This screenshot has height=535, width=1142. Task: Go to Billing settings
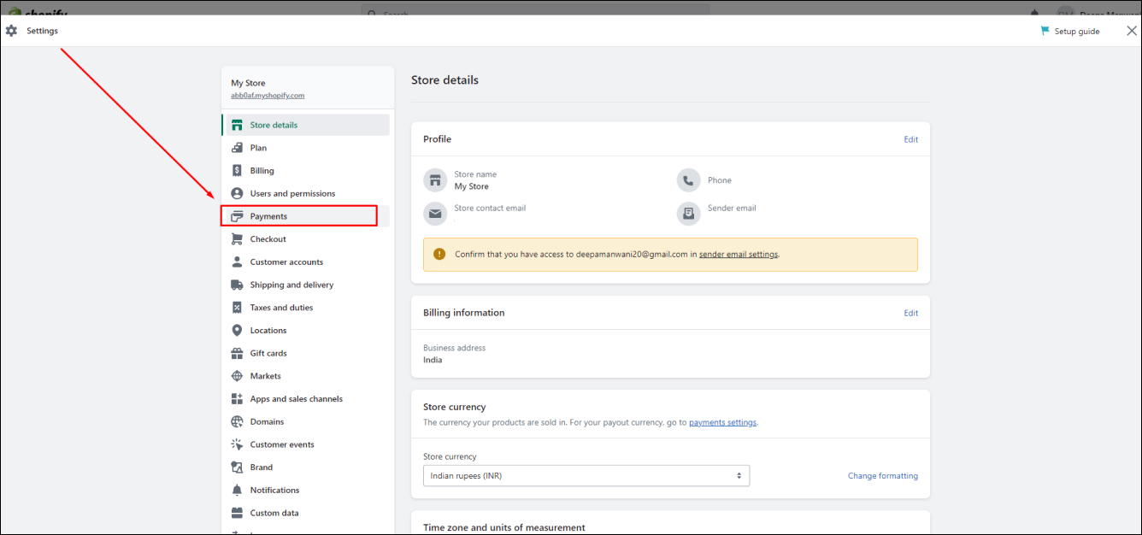coord(306,171)
